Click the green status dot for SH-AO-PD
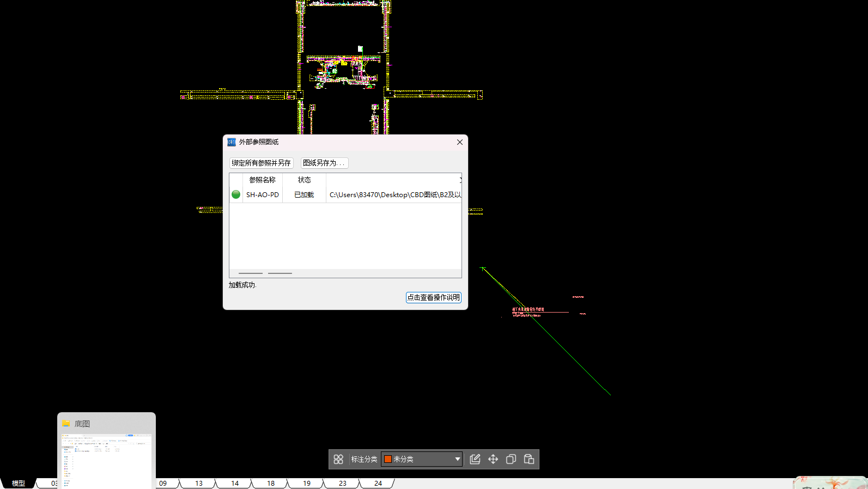This screenshot has width=868, height=489. [236, 194]
